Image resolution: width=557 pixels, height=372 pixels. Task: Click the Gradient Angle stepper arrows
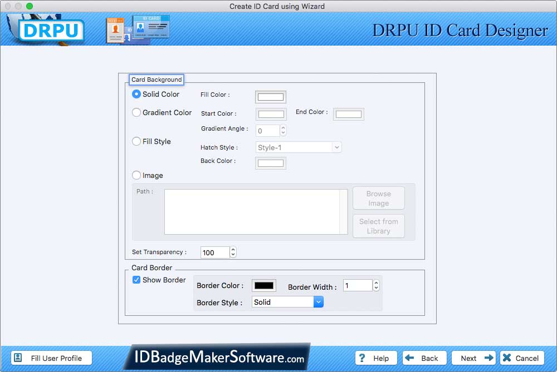(283, 131)
